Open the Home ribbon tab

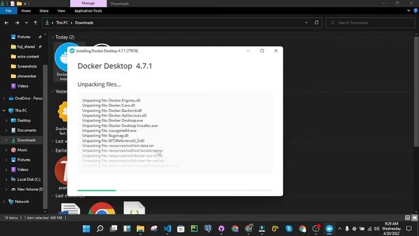click(x=26, y=10)
